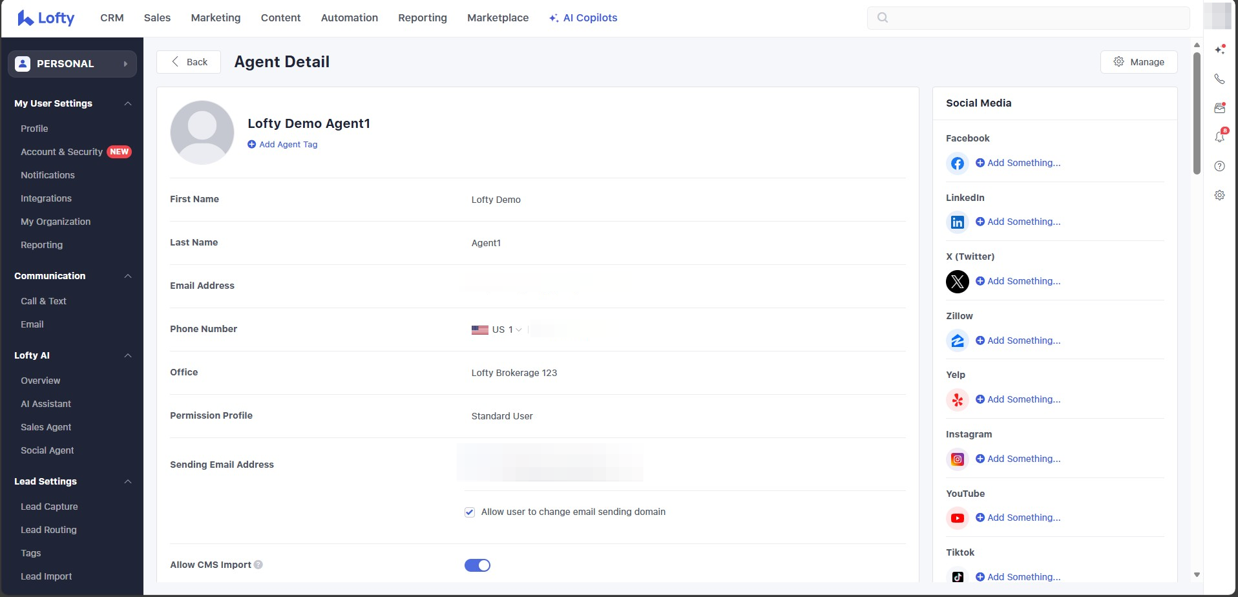Open the Marketplace menu
This screenshot has height=597, width=1238.
point(498,18)
